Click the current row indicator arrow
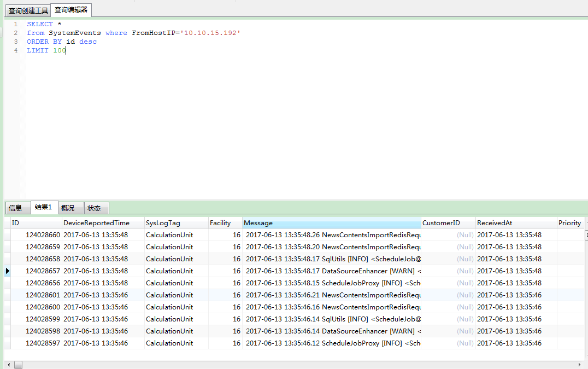 point(8,271)
